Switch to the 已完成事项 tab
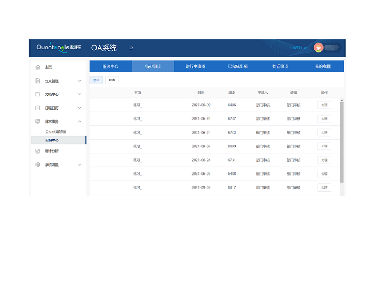The width and height of the screenshot is (374, 287). pos(238,66)
